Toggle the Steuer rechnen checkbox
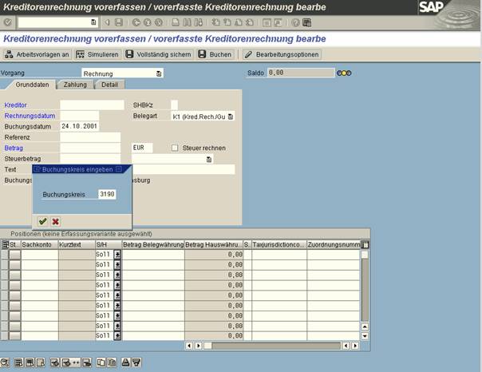Image resolution: width=482 pixels, height=372 pixels. 175,148
